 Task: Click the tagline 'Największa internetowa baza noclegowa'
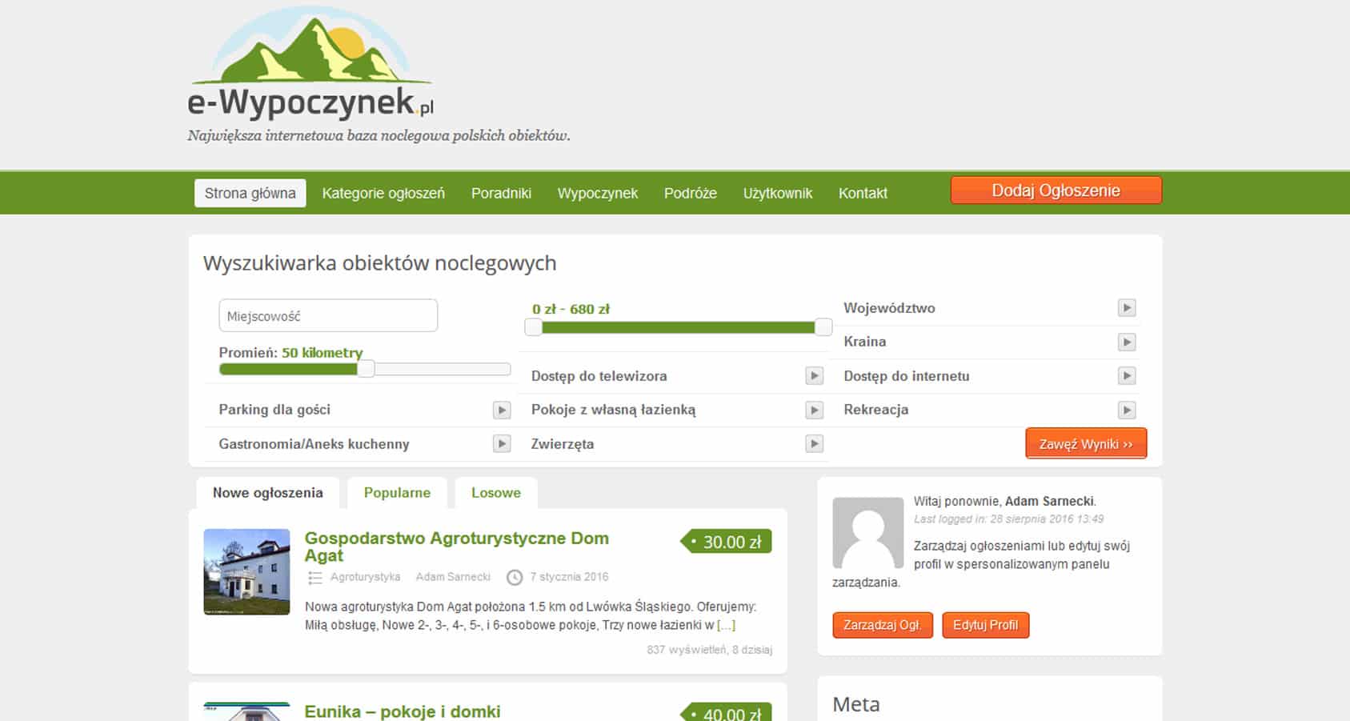point(379,136)
